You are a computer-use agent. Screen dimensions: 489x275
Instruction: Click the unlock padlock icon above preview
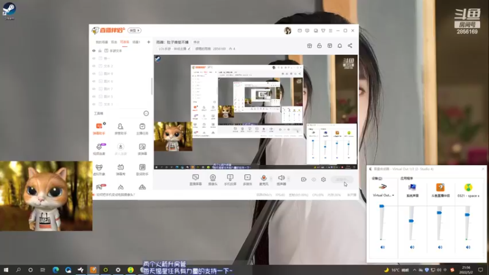319,46
